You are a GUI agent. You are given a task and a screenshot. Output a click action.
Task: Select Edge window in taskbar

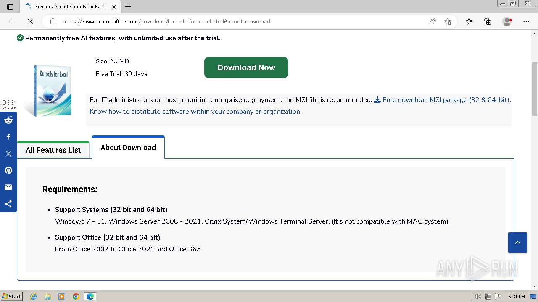coord(90,297)
